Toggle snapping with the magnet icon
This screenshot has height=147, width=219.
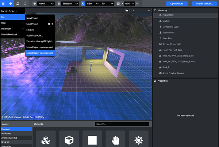pyautogui.click(x=83, y=4)
